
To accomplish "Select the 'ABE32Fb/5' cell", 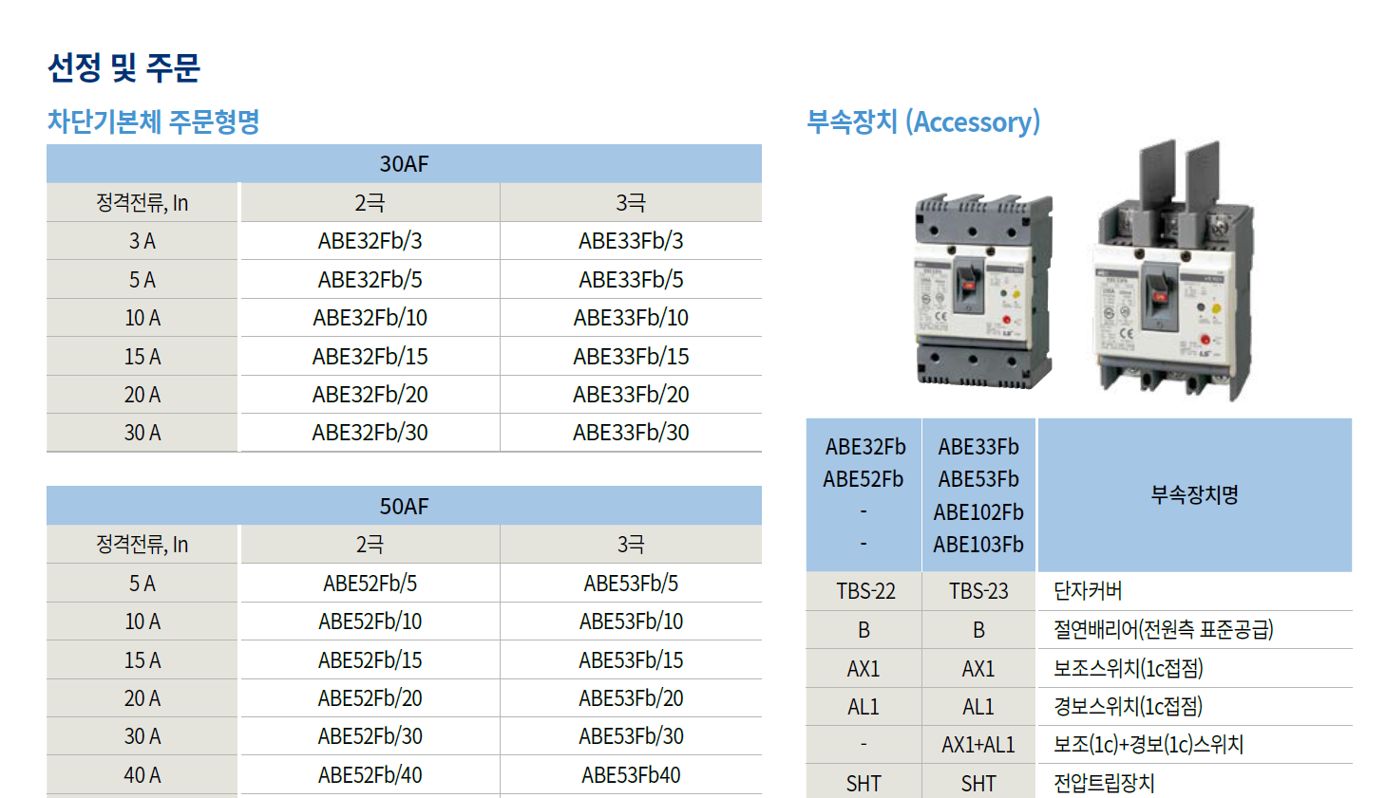I will (x=370, y=280).
